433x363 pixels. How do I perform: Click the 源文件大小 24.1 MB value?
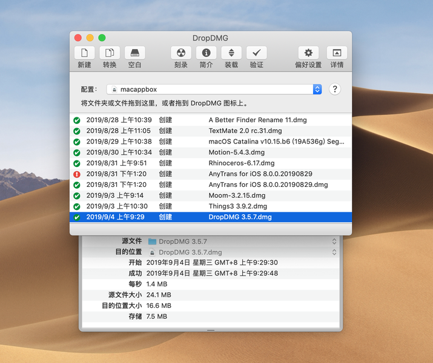point(159,295)
